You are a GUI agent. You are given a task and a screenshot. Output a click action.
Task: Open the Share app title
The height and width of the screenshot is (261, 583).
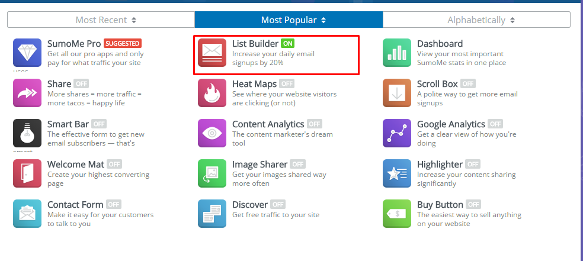59,83
